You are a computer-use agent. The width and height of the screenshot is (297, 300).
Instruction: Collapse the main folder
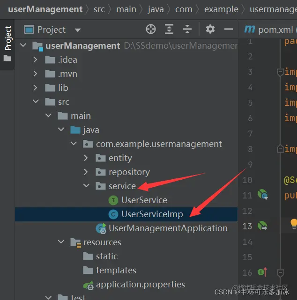[x=48, y=116]
